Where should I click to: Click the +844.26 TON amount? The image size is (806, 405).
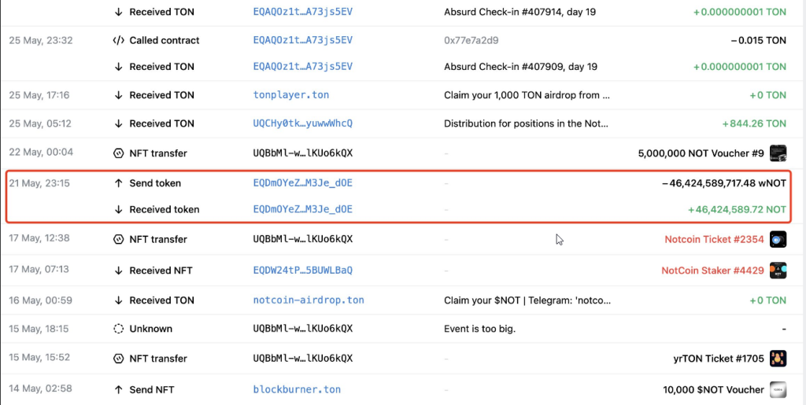(754, 123)
